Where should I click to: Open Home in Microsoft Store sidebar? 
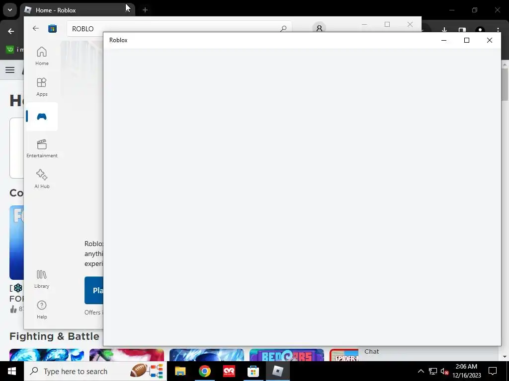pos(42,56)
